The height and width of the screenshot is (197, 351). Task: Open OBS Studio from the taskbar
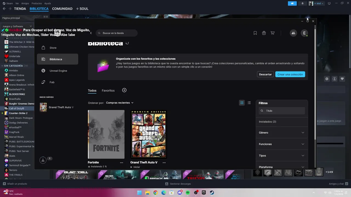click(x=196, y=193)
